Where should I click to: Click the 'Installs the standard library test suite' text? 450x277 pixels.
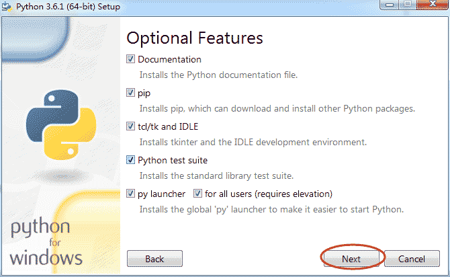216,175
